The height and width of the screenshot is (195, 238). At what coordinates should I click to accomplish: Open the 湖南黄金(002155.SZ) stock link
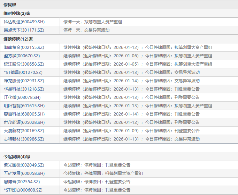tap(24, 48)
